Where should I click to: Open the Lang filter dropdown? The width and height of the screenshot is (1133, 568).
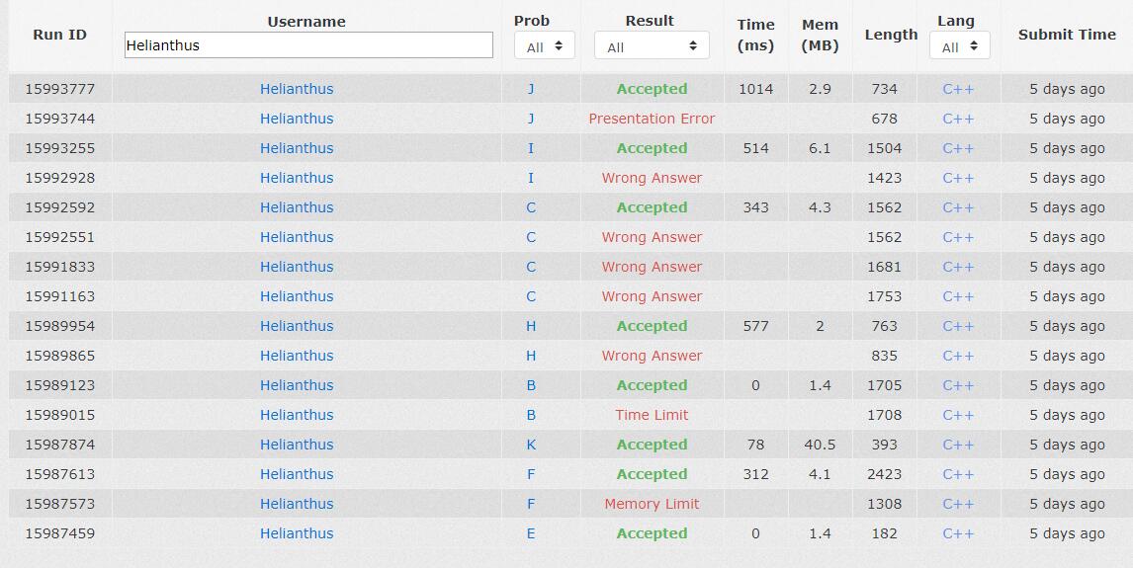pyautogui.click(x=959, y=46)
